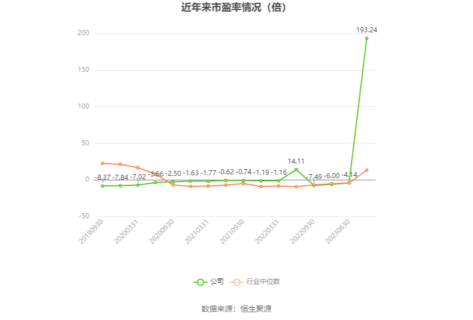The image size is (473, 320).
Task: Click the 20210331 x-axis label
Action: pyautogui.click(x=196, y=232)
